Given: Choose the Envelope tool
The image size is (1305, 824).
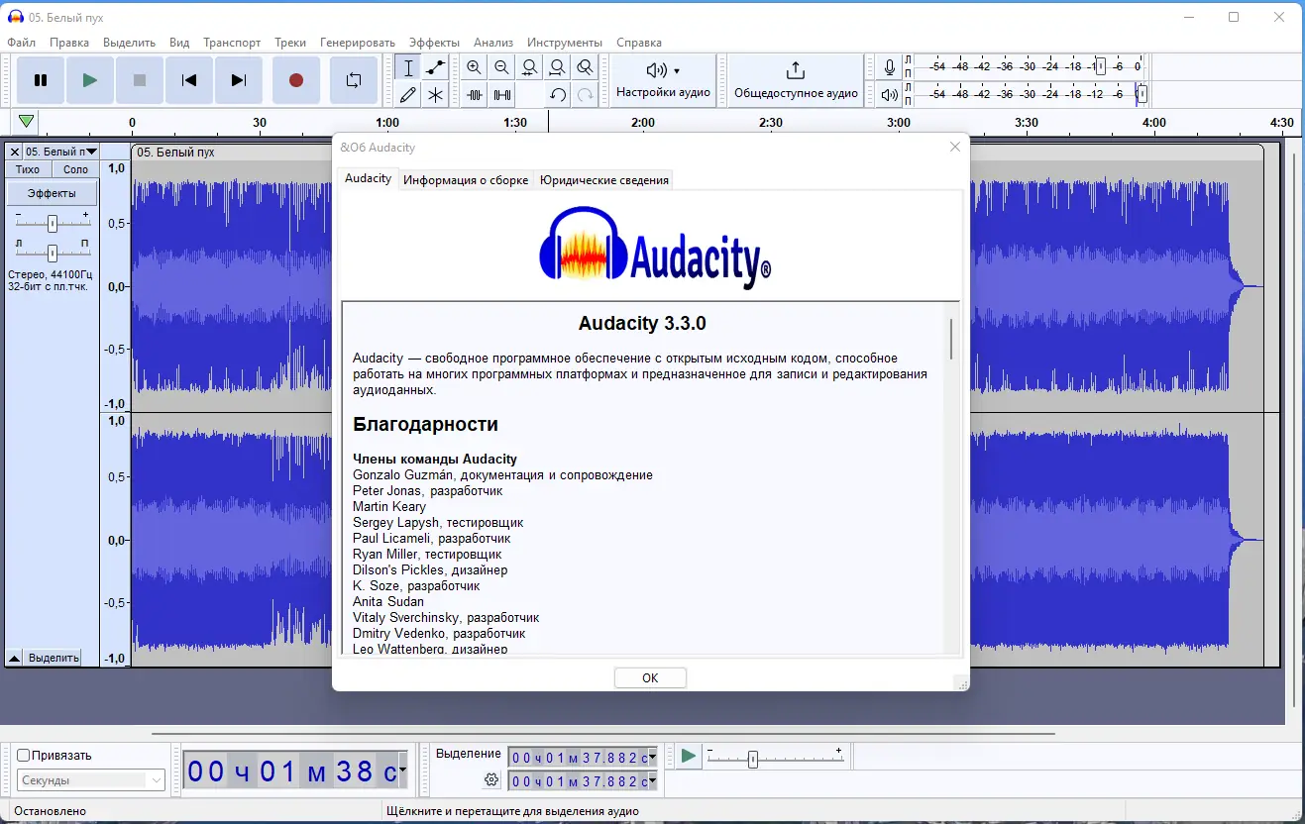Looking at the screenshot, I should point(435,67).
